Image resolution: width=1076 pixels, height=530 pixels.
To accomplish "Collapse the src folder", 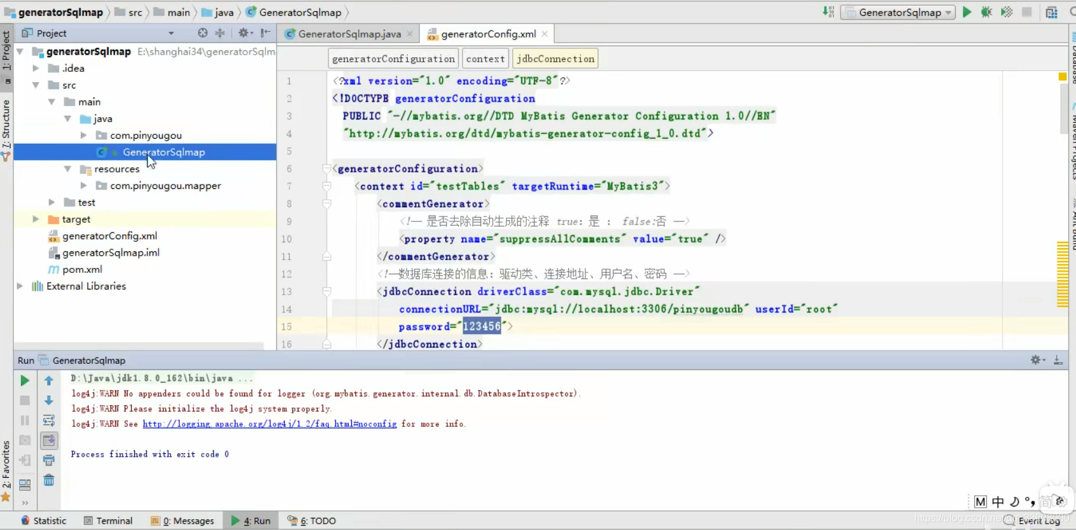I will 36,85.
